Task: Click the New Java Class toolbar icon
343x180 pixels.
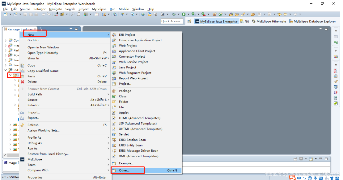Action: 220,14
